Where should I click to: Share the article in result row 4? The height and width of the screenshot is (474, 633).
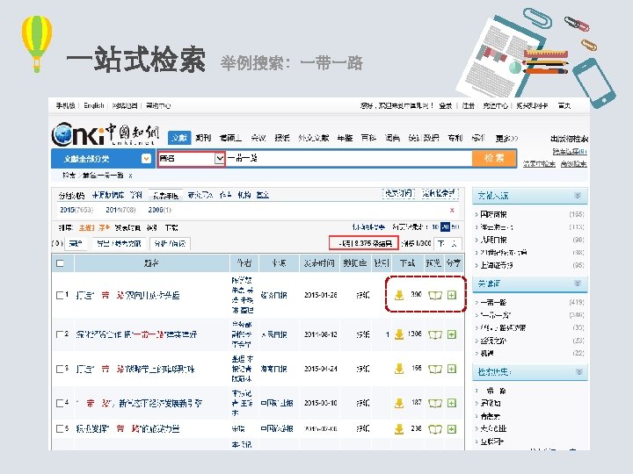pos(452,403)
